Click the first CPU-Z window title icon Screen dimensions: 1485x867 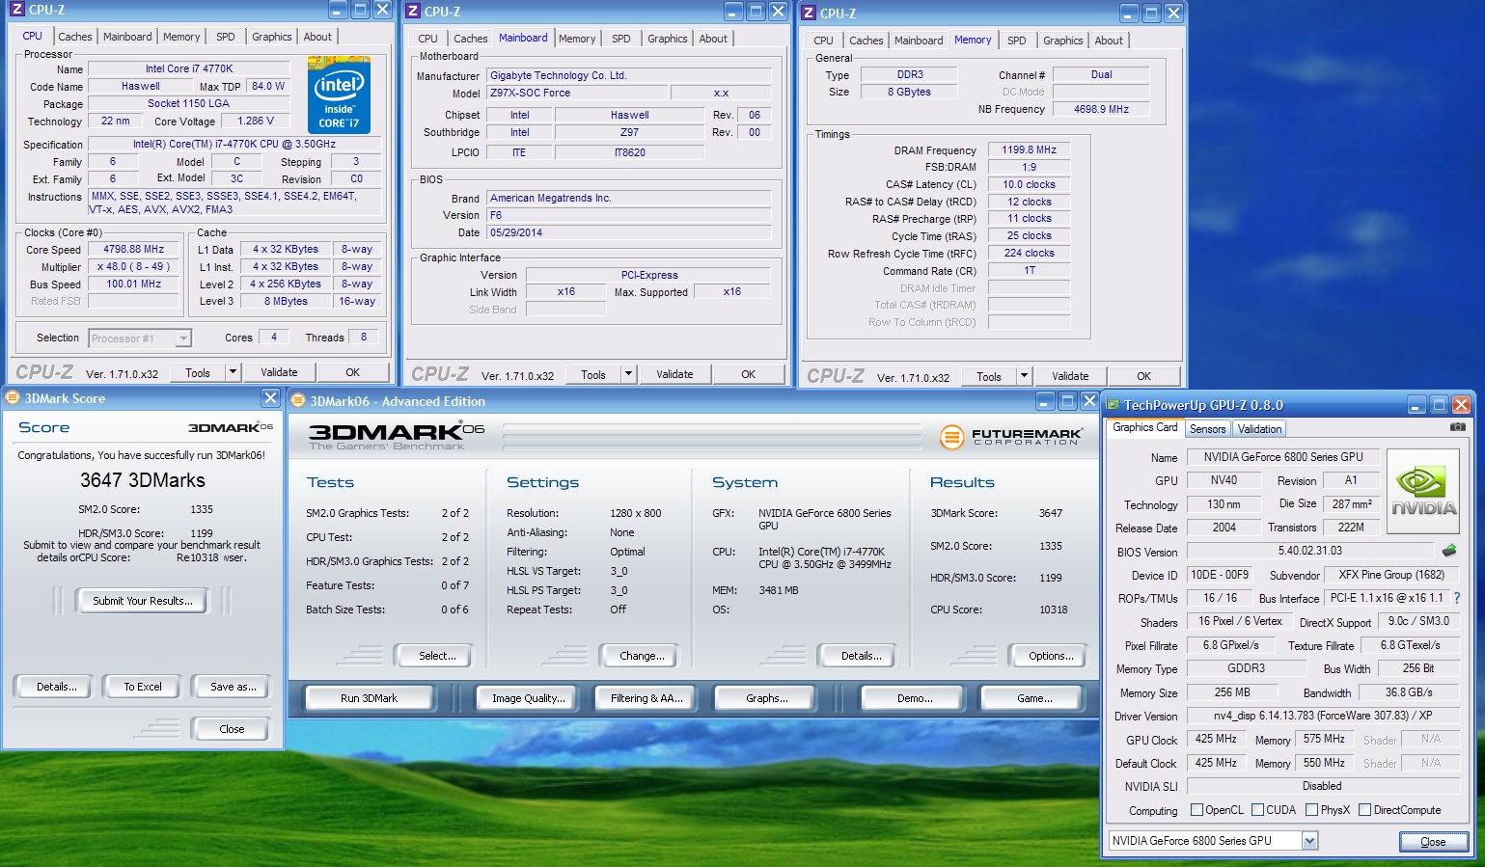pyautogui.click(x=17, y=10)
